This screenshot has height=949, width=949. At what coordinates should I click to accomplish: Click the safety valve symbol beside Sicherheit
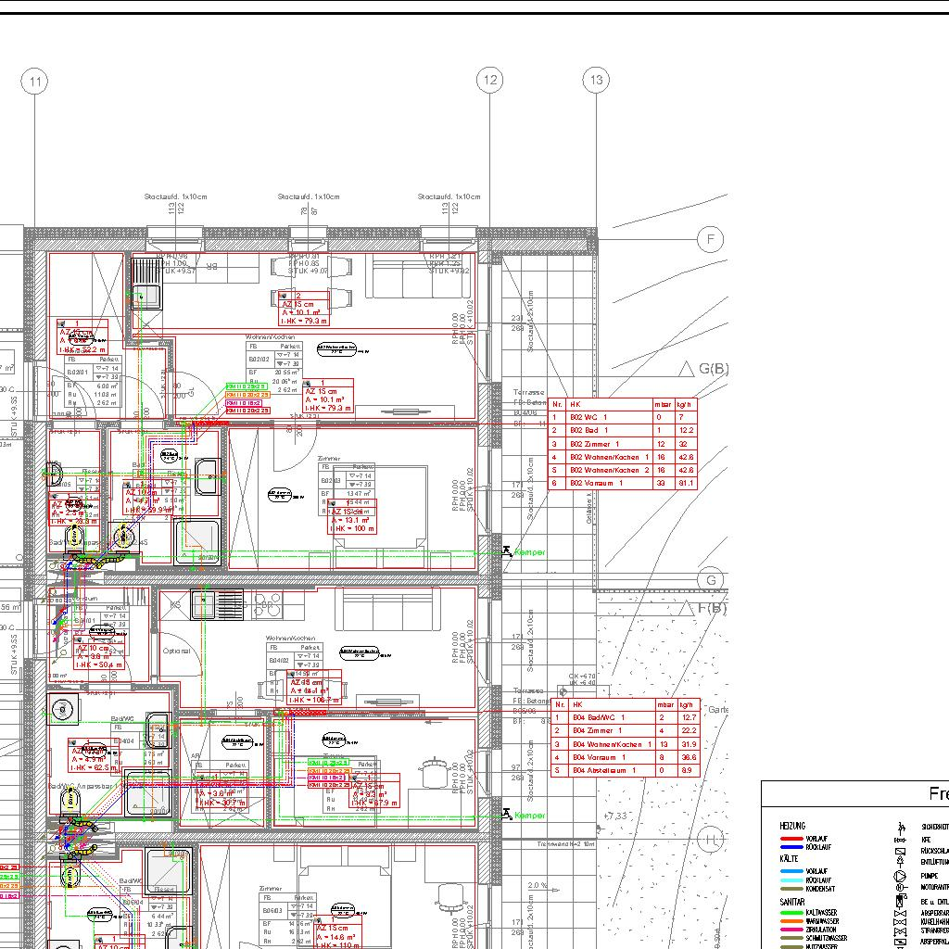(x=899, y=826)
